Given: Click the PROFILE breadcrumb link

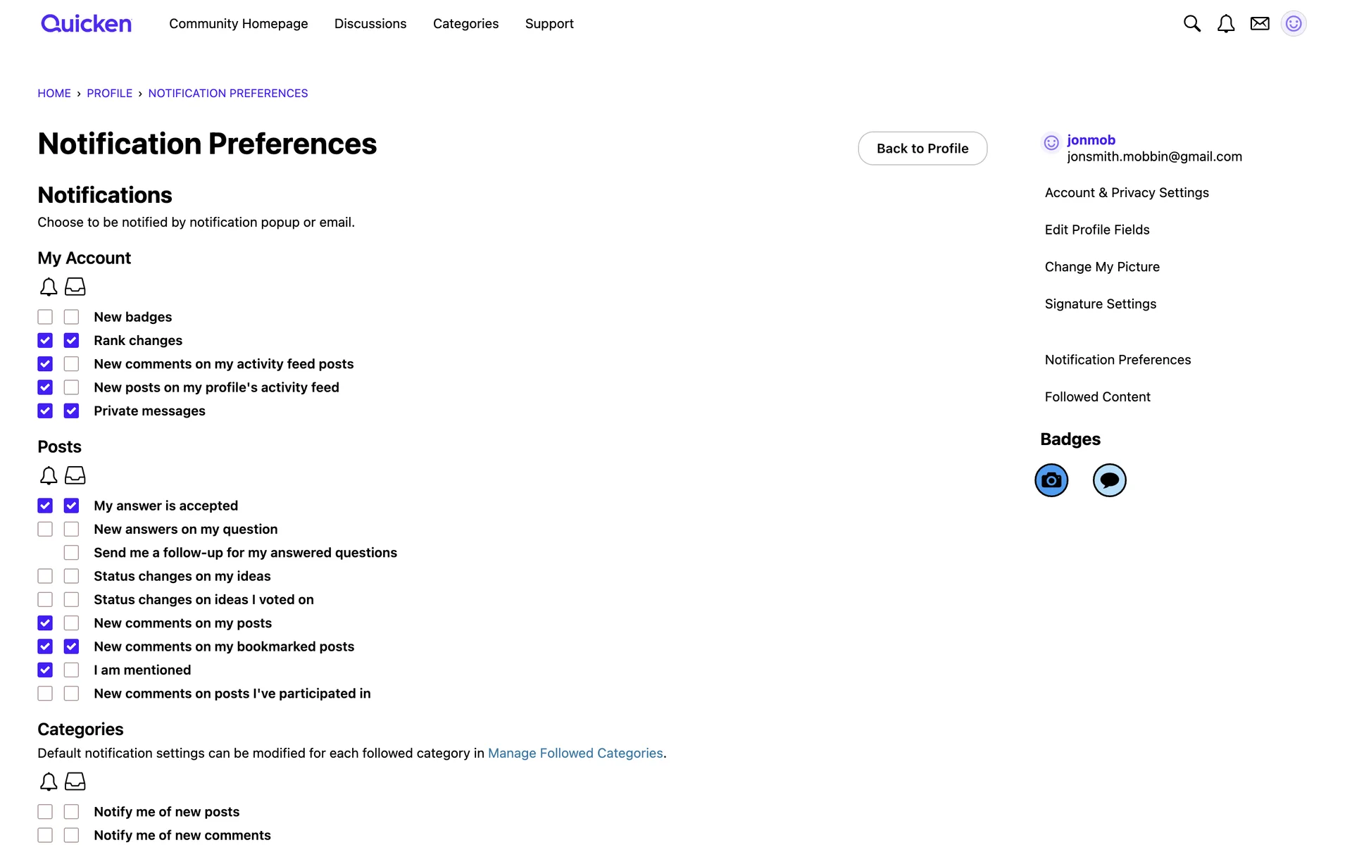Looking at the screenshot, I should 109,94.
